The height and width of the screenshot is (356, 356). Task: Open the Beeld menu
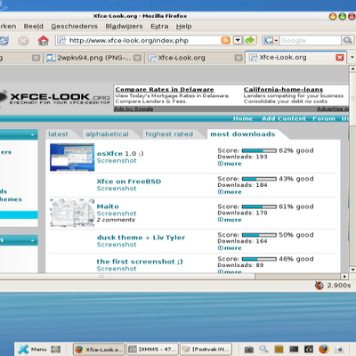click(x=34, y=26)
